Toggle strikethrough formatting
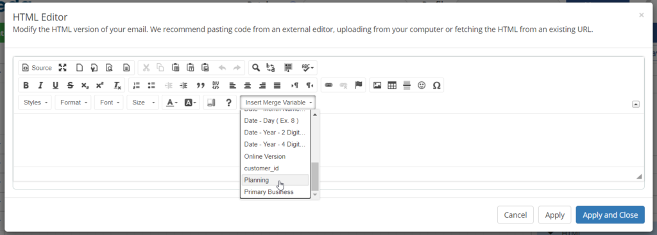 pyautogui.click(x=71, y=85)
